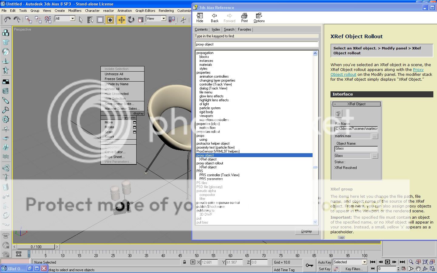Image resolution: width=437 pixels, height=273 pixels.
Task: Click the time slider left arrow
Action: (15, 247)
